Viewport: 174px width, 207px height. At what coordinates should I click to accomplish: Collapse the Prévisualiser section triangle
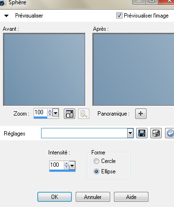point(7,16)
